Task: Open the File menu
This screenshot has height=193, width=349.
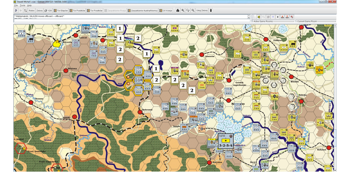Action: pyautogui.click(x=16, y=5)
